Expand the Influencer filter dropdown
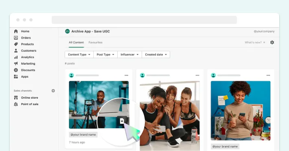The width and height of the screenshot is (289, 151). point(129,54)
